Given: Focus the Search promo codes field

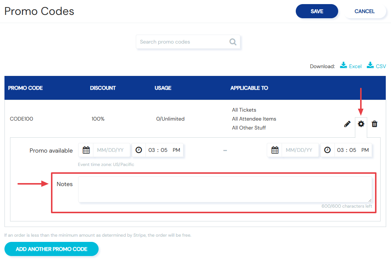Looking at the screenshot, I should (x=183, y=42).
